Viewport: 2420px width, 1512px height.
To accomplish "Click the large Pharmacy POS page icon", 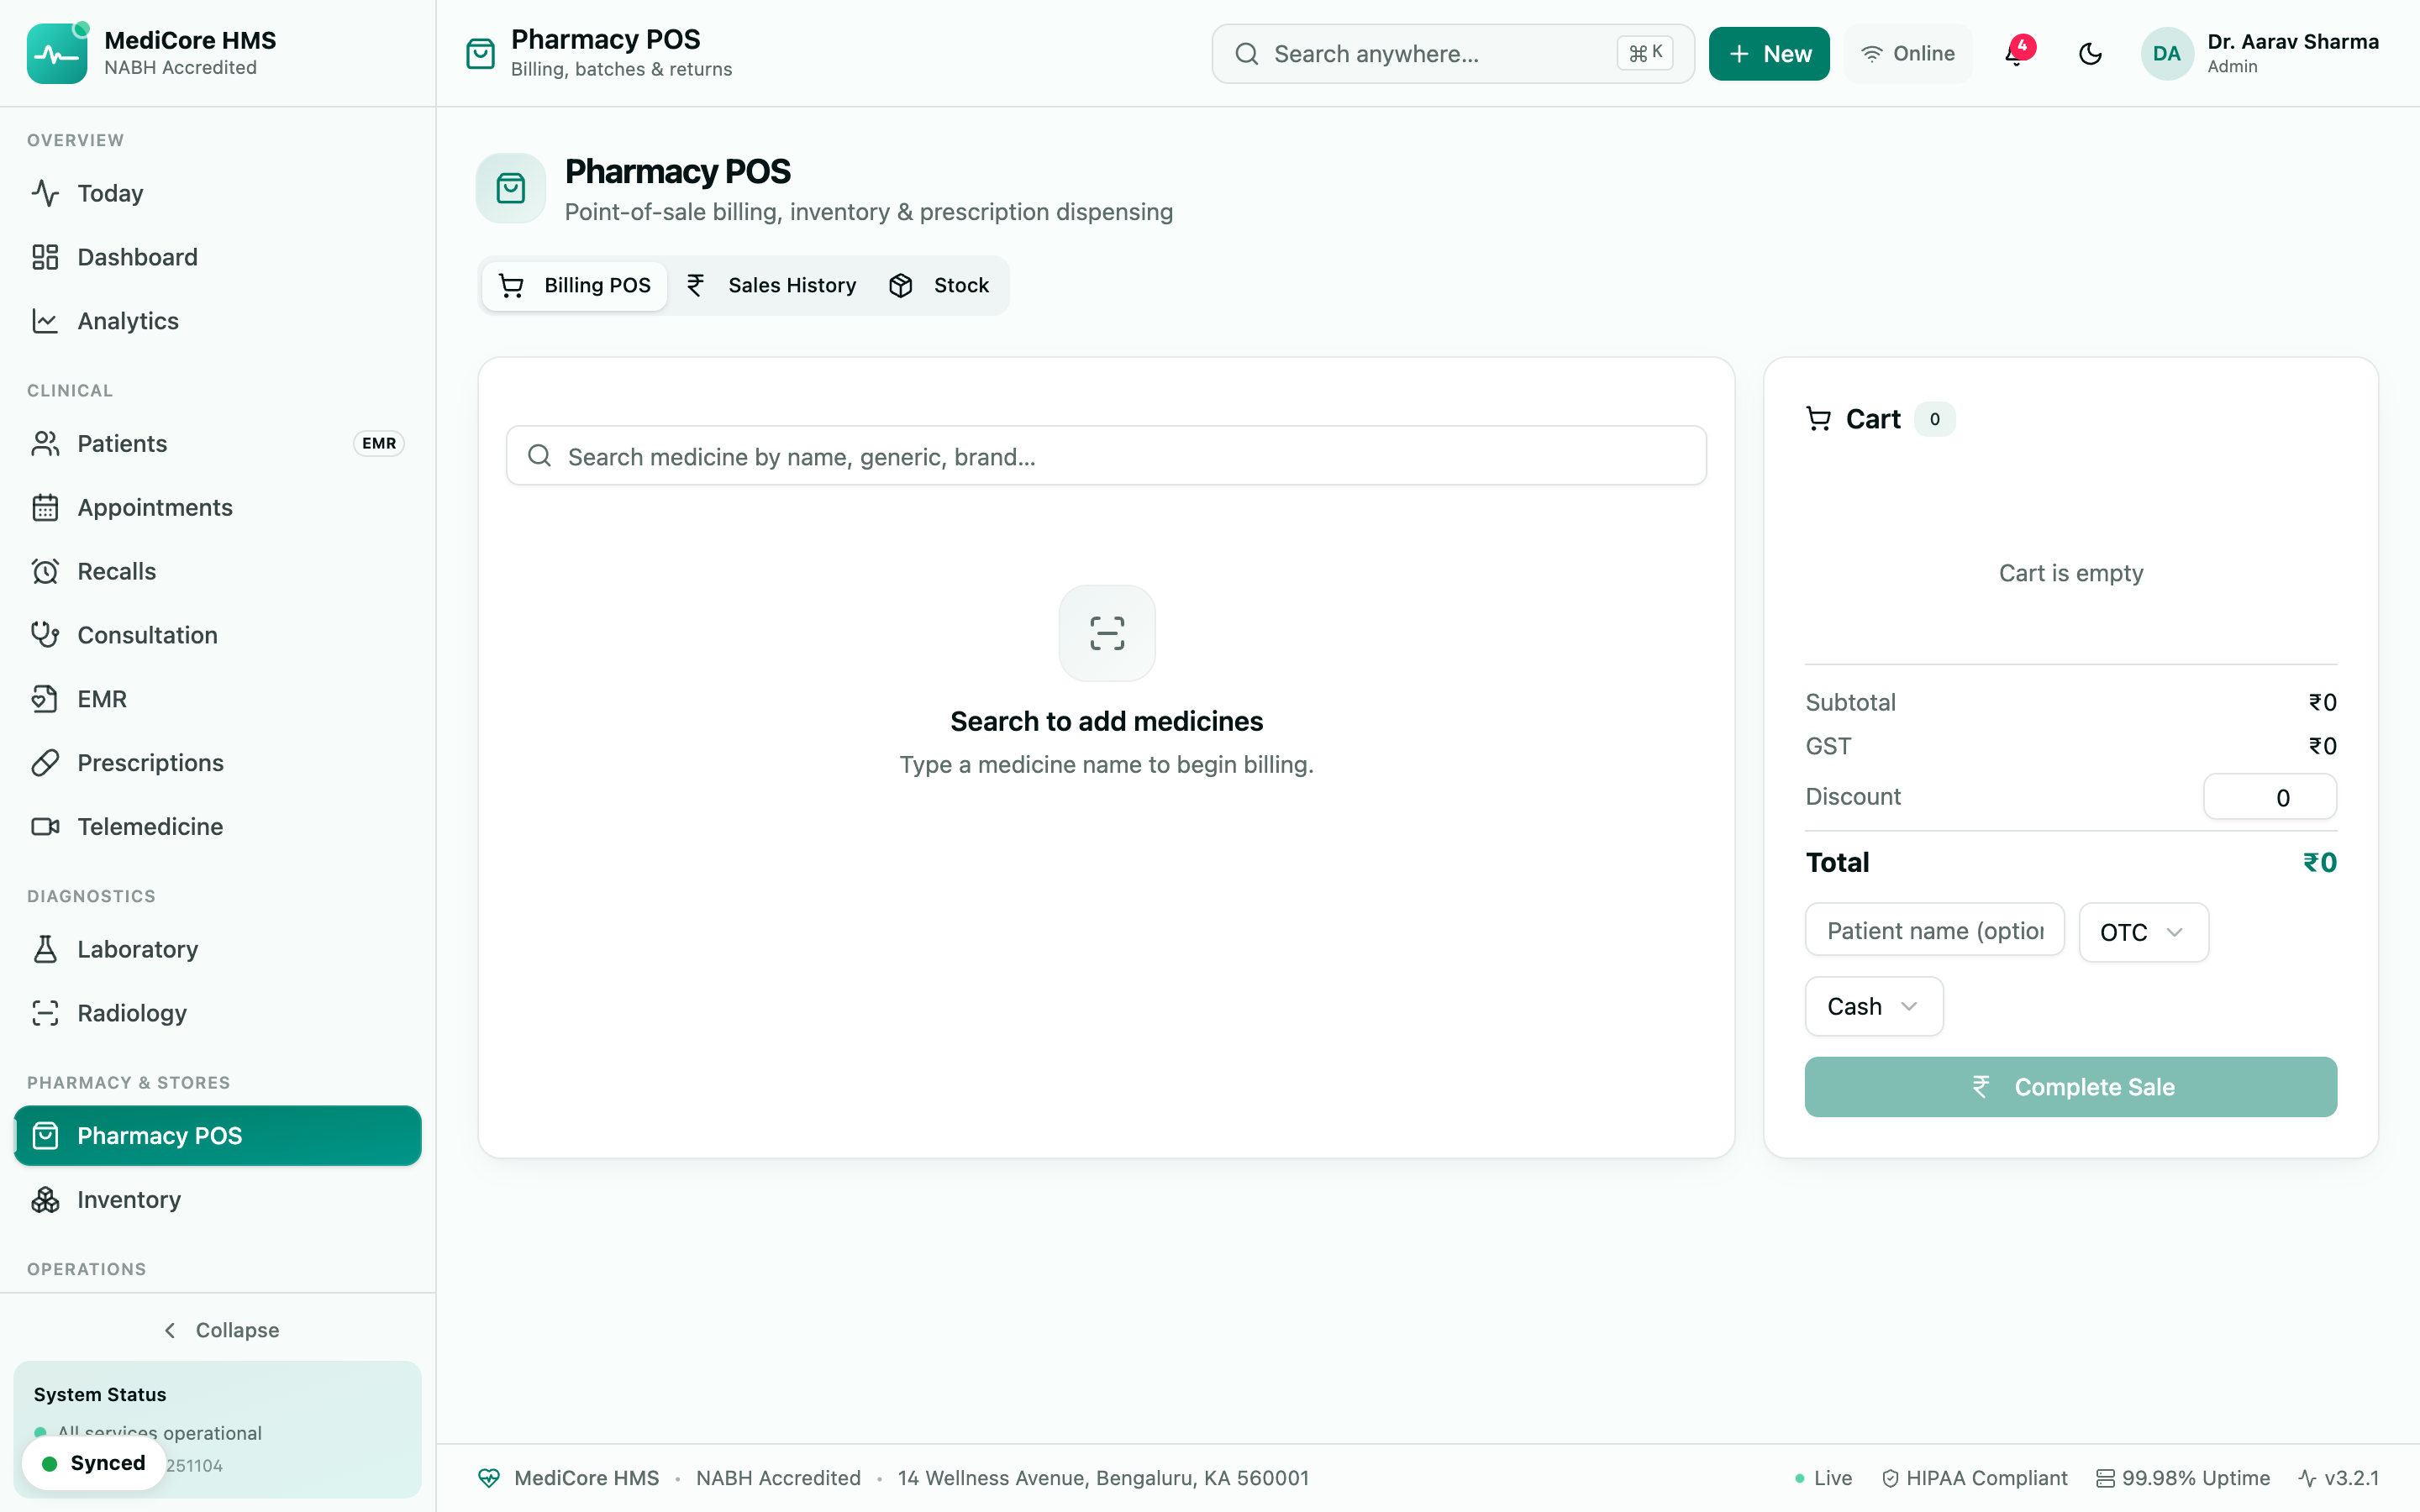I will (511, 188).
